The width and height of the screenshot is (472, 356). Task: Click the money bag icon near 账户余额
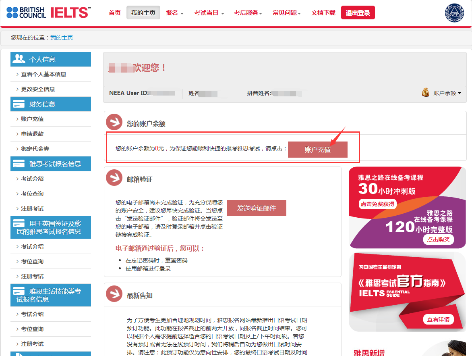[x=426, y=92]
